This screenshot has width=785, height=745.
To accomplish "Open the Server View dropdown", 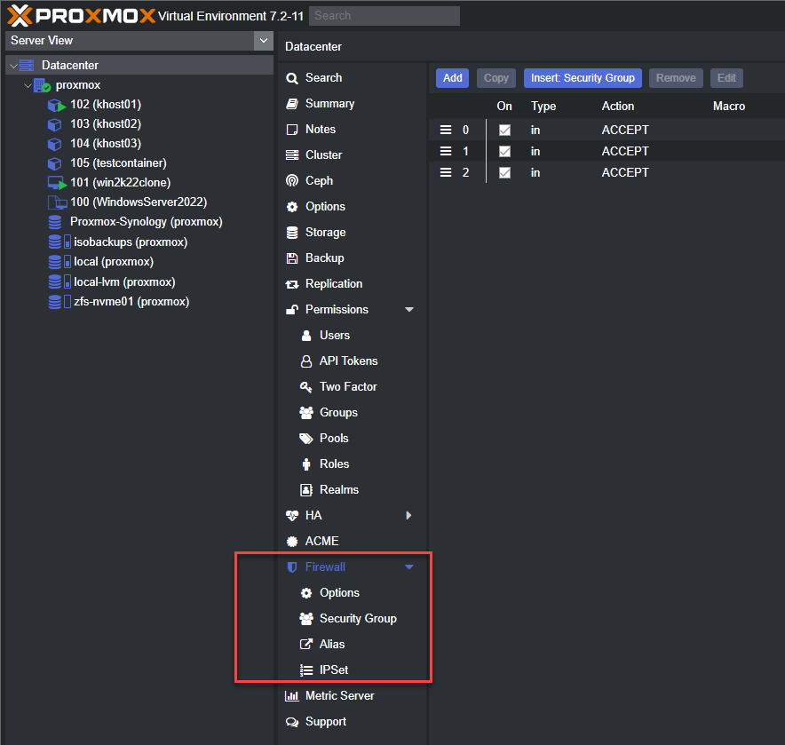I will 264,41.
